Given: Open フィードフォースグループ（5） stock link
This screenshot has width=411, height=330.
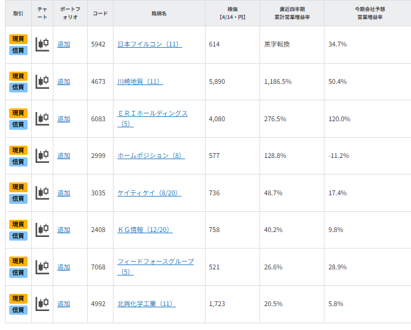Looking at the screenshot, I should (x=155, y=267).
